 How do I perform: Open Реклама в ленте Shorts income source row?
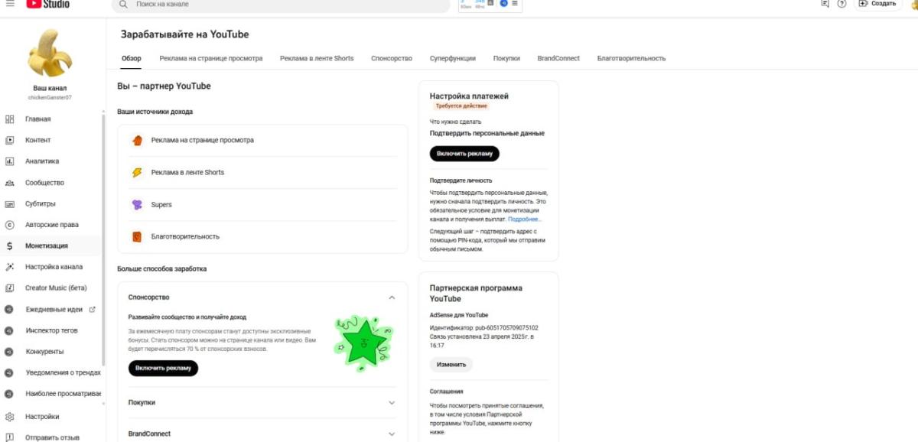click(x=262, y=172)
